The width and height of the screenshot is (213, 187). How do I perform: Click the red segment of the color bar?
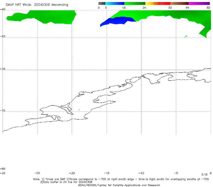coord(165,3)
